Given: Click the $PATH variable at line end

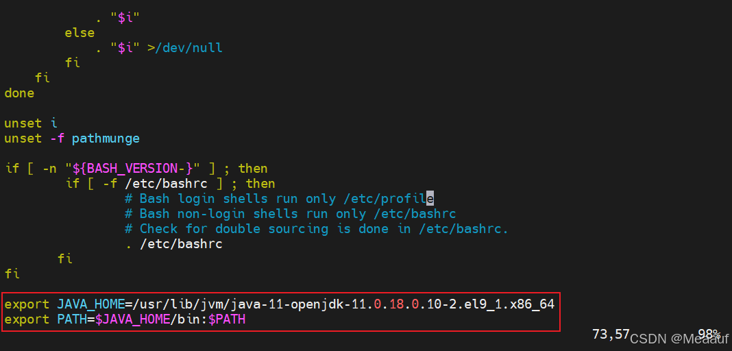Looking at the screenshot, I should pos(227,319).
